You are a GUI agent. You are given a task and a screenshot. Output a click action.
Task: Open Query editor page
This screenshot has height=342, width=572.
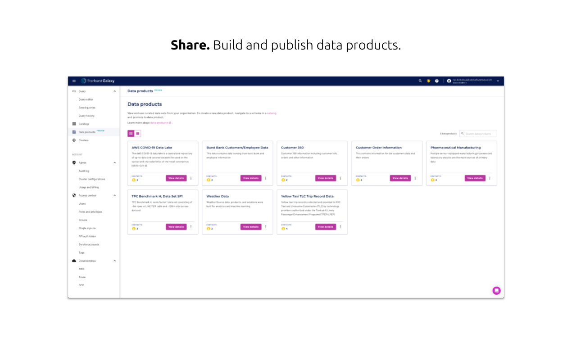86,99
